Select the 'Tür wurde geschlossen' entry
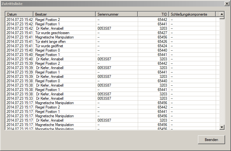The image size is (231, 151). (x=52, y=33)
